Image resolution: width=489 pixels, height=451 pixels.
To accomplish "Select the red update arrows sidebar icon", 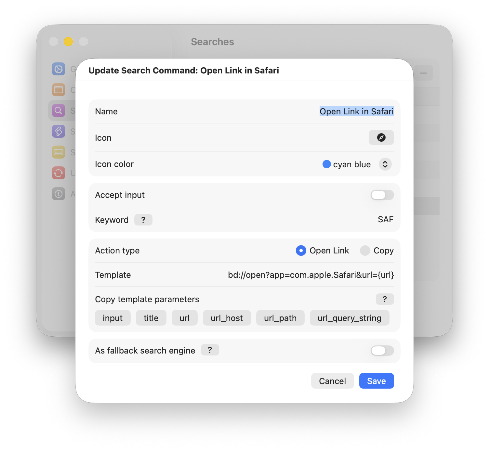I will [59, 173].
